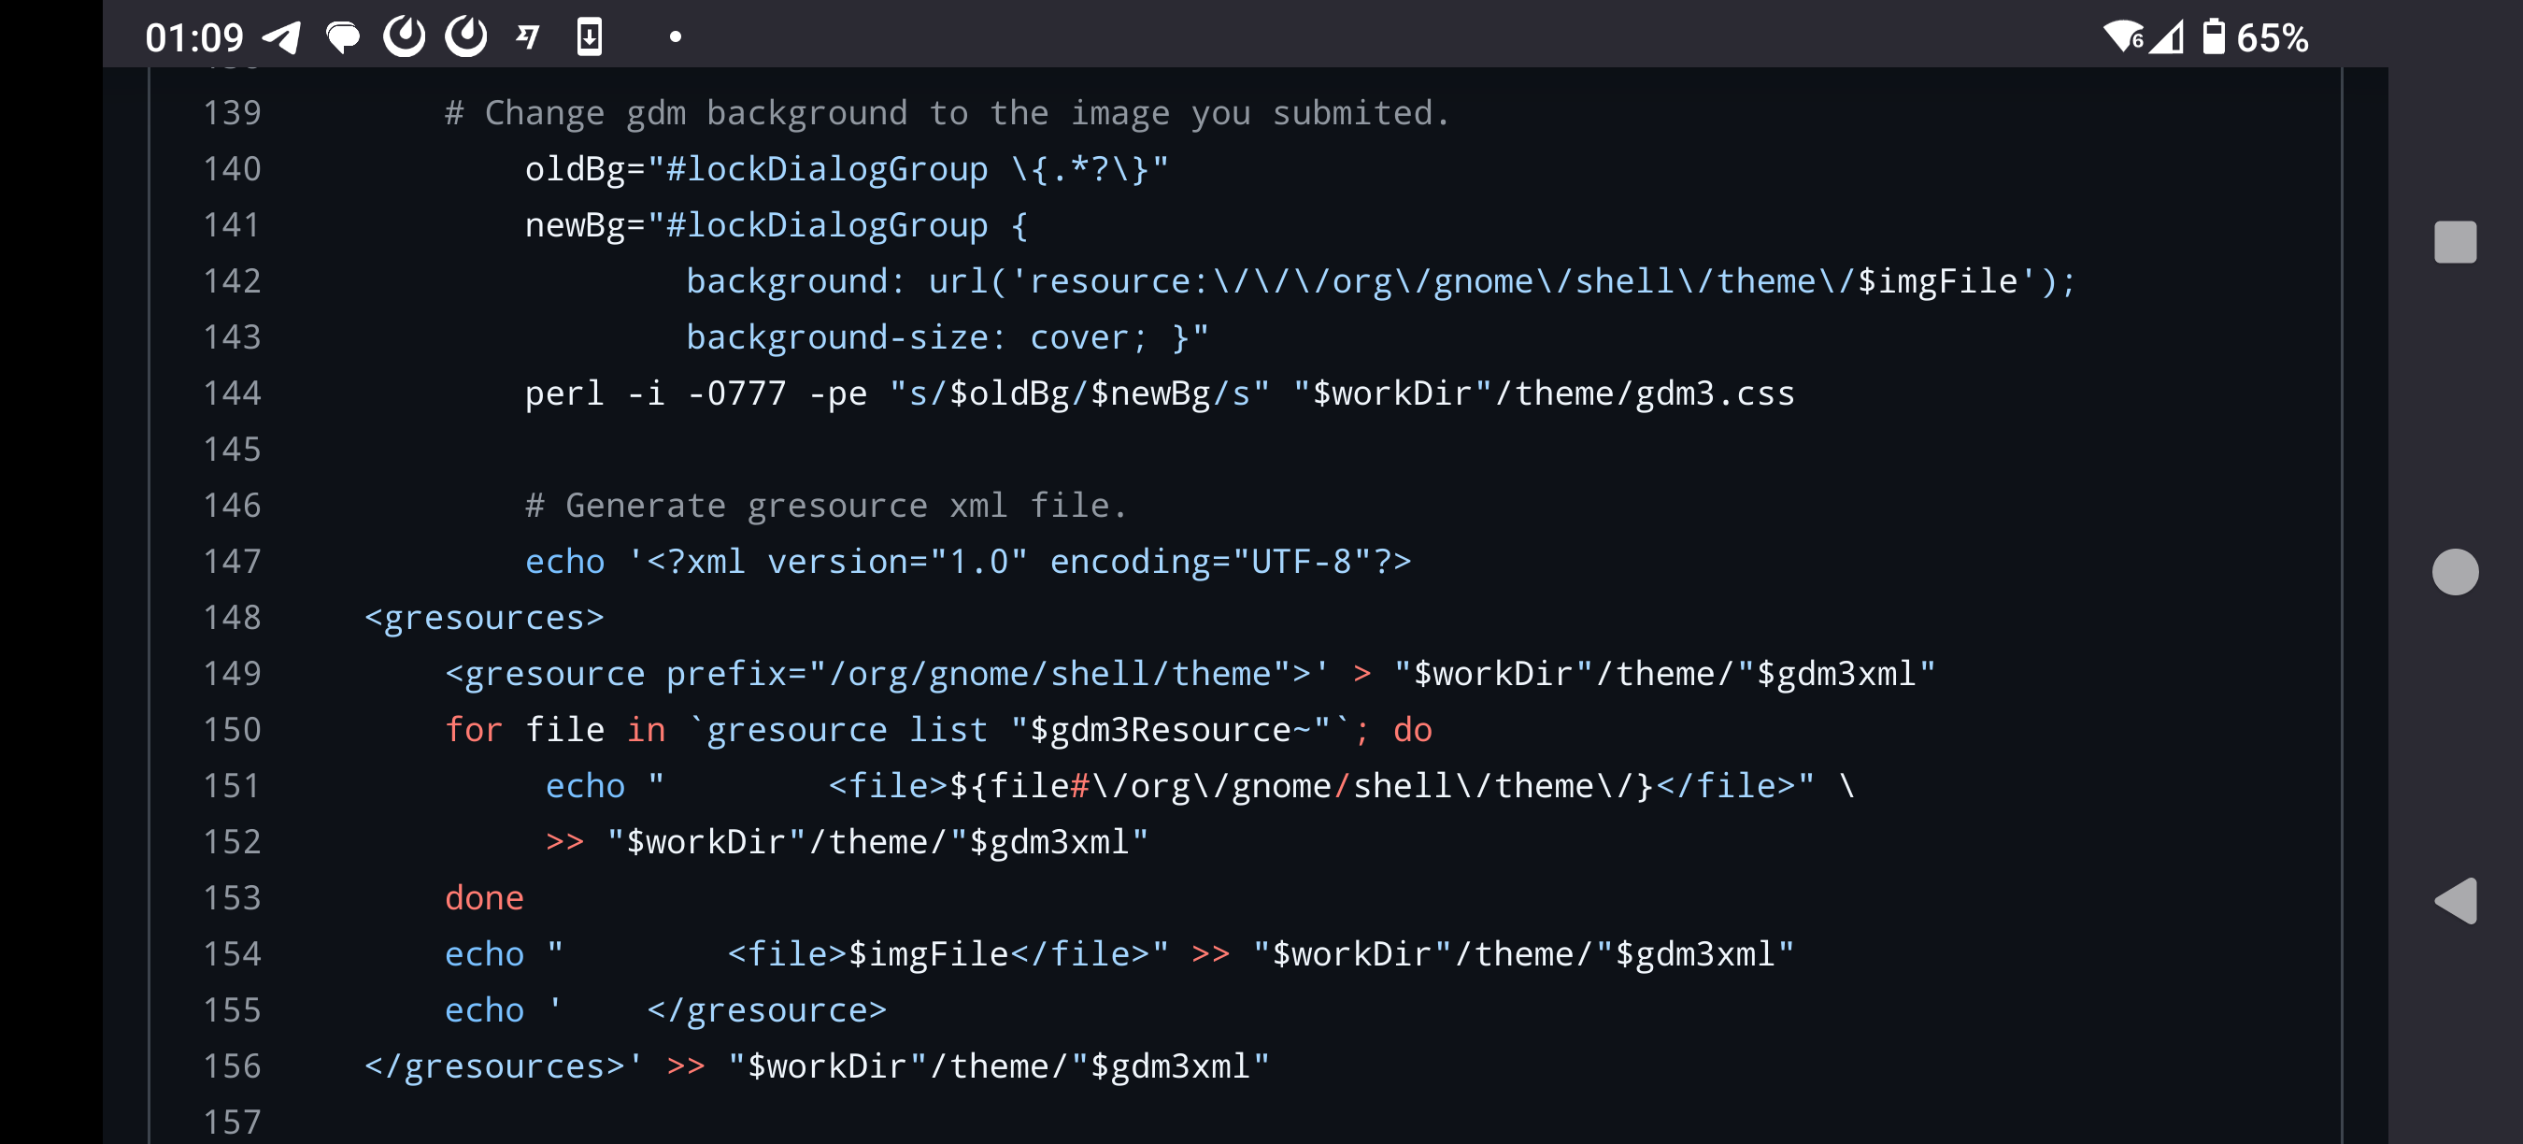Tap the Telegram paper-plane notification icon
Image resolution: width=2523 pixels, height=1144 pixels.
coord(282,37)
